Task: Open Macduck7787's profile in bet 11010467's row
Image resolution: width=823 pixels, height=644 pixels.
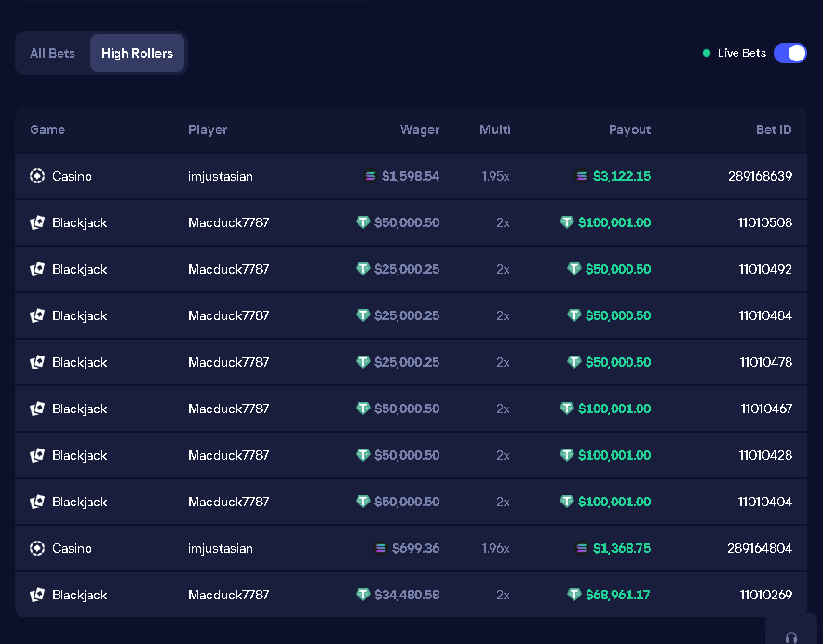Action: pyautogui.click(x=228, y=409)
